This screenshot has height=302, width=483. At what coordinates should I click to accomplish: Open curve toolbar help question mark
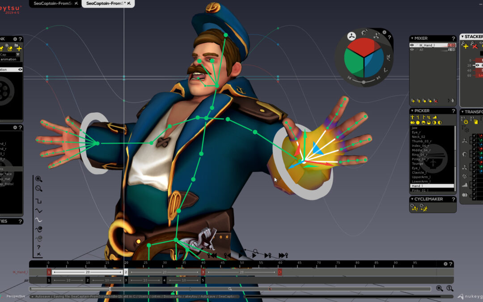tap(38, 247)
